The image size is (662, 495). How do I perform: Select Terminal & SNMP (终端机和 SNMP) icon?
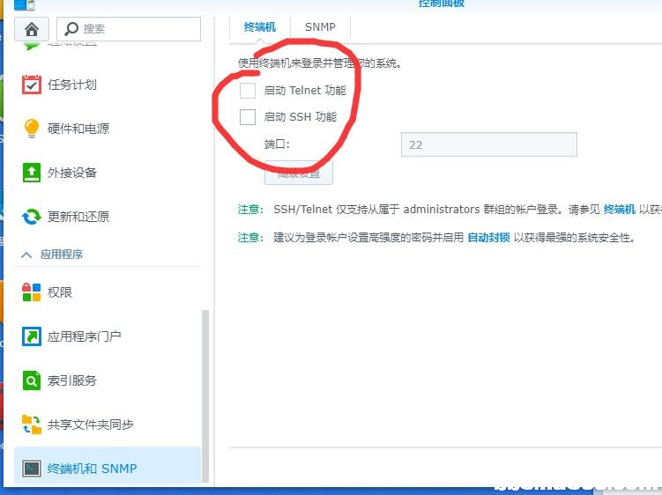32,469
